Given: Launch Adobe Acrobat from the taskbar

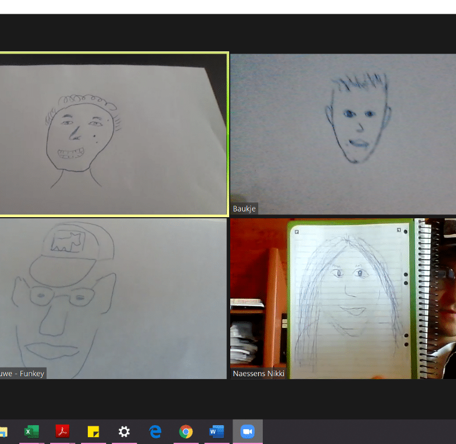Looking at the screenshot, I should tap(62, 432).
